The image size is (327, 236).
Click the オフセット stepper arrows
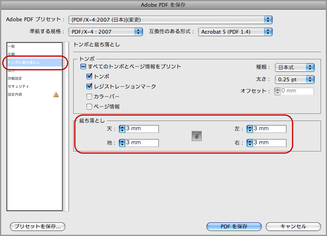pos(277,91)
